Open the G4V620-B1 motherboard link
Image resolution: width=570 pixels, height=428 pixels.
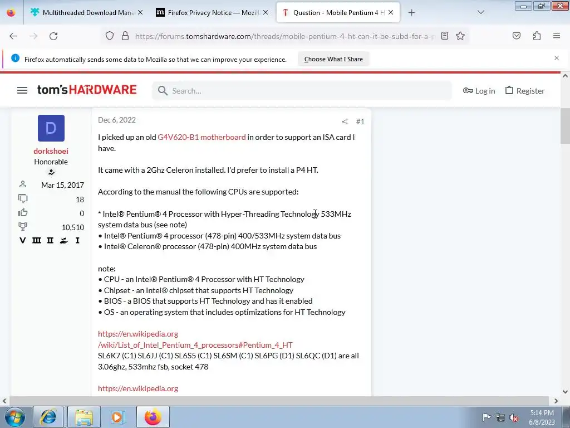[x=202, y=137]
